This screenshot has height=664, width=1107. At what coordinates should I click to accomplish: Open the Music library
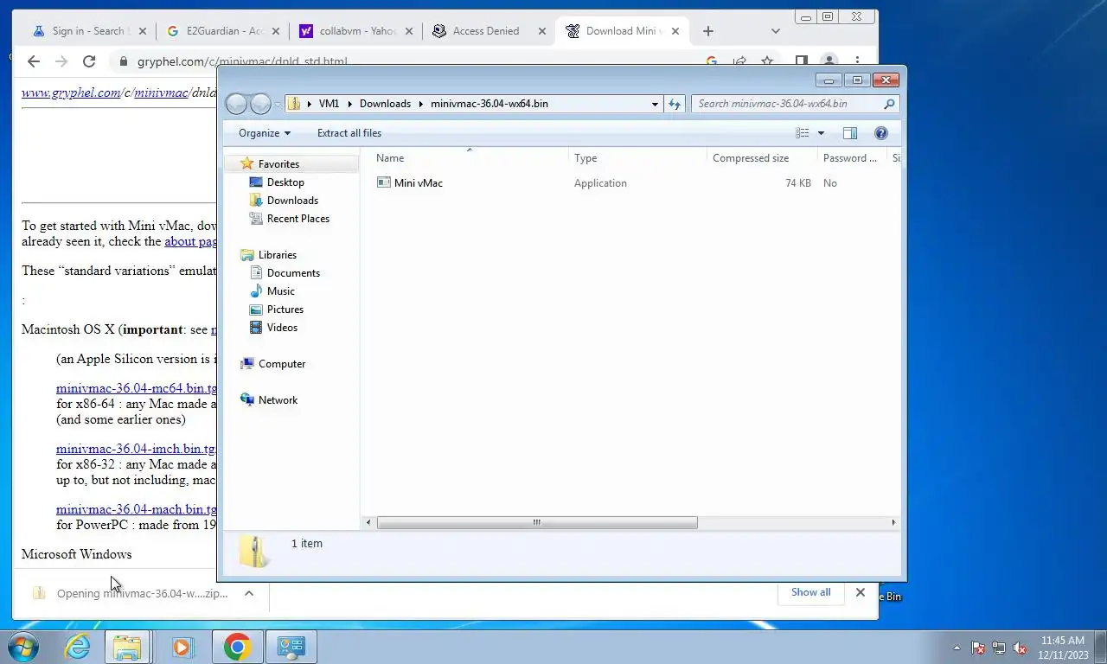pos(281,291)
